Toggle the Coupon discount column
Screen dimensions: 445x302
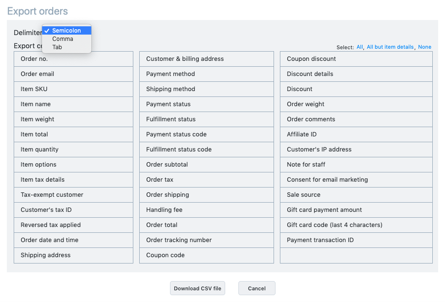click(x=356, y=59)
